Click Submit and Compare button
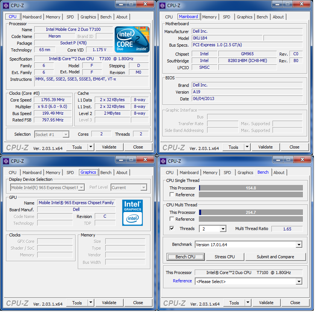The height and width of the screenshot is (312, 315). (275, 257)
